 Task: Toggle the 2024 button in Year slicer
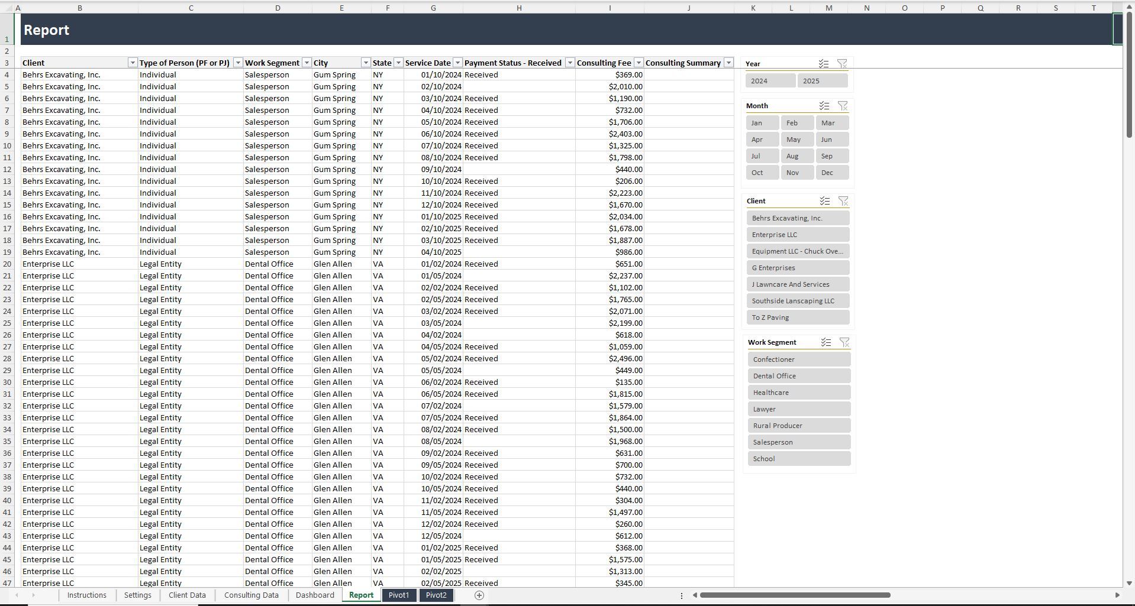click(x=770, y=80)
